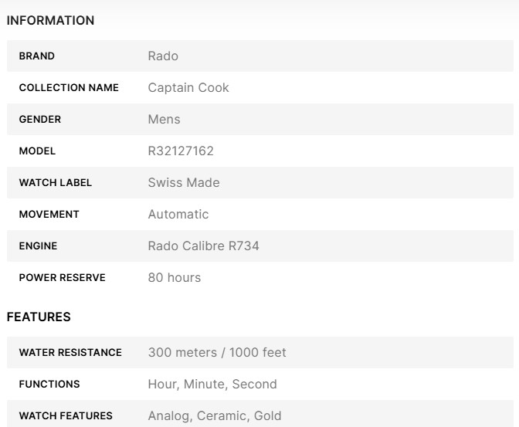Image resolution: width=519 pixels, height=427 pixels.
Task: Click the INFORMATION section heading
Action: [x=50, y=21]
